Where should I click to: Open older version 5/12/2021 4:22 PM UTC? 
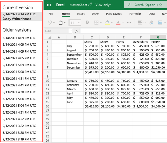(19, 119)
